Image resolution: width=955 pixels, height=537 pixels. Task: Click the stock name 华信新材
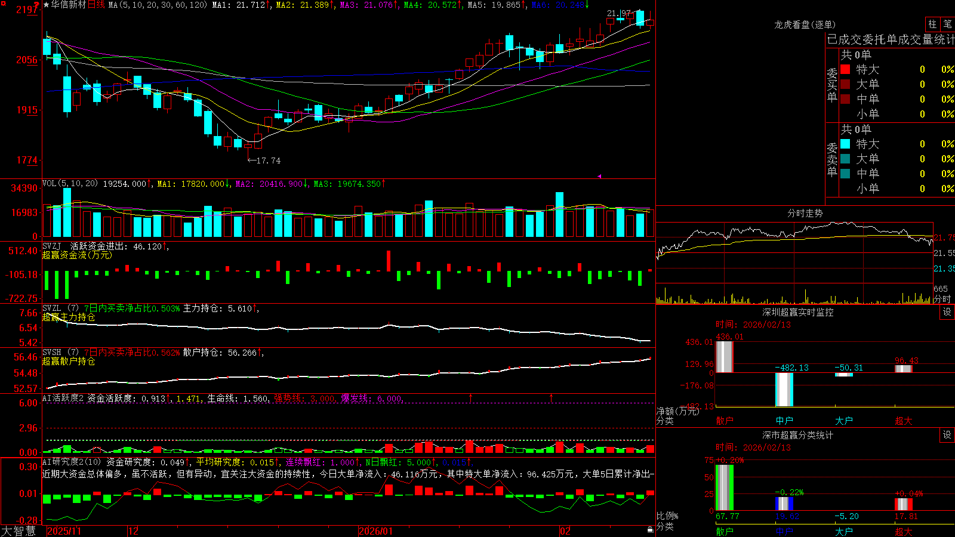click(x=69, y=5)
